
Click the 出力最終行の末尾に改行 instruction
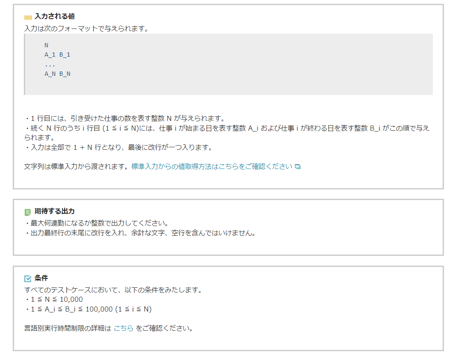(140, 233)
